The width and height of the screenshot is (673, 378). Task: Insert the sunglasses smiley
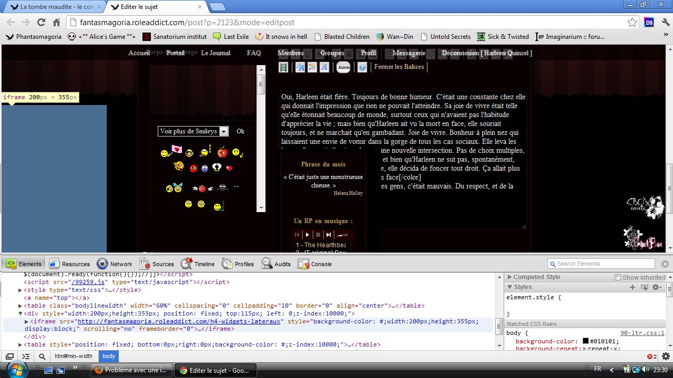click(x=189, y=152)
